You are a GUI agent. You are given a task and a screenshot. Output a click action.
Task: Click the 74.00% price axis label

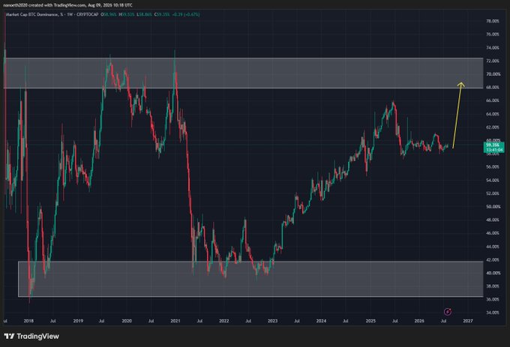tap(493, 47)
